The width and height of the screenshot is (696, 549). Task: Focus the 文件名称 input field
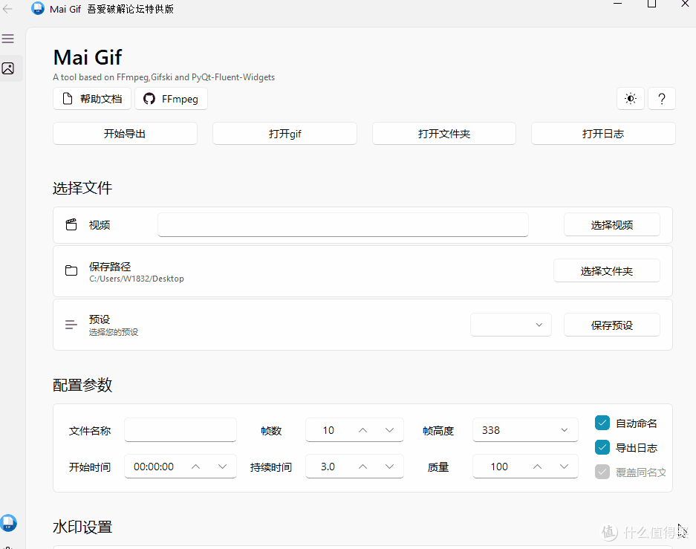(180, 430)
